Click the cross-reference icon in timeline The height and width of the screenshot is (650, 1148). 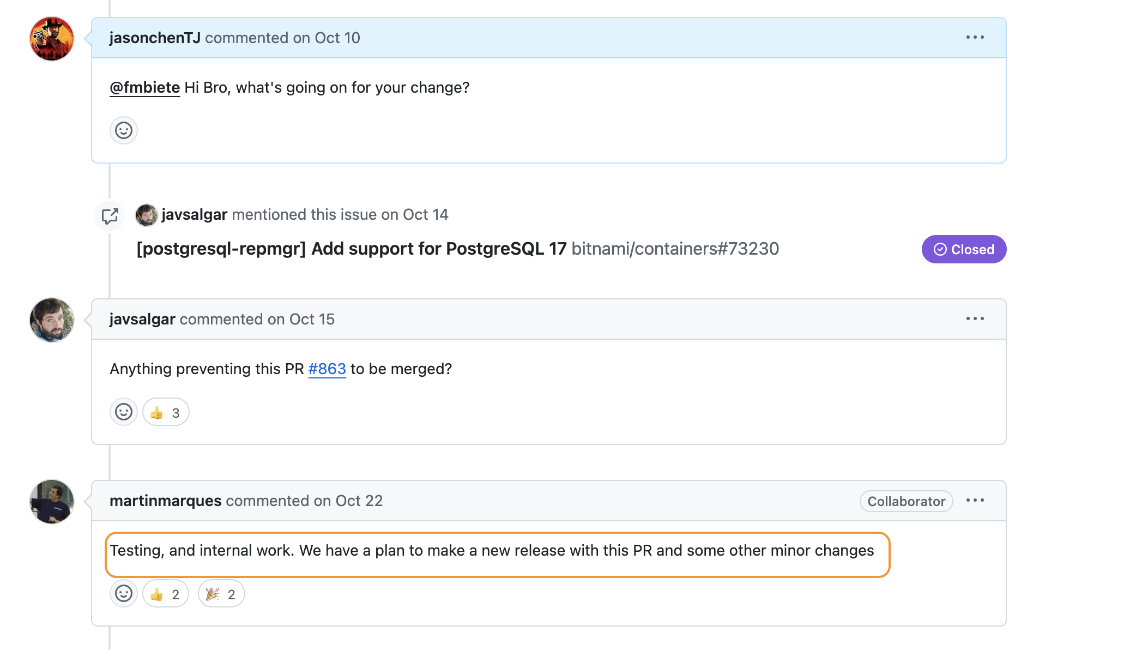click(x=110, y=216)
